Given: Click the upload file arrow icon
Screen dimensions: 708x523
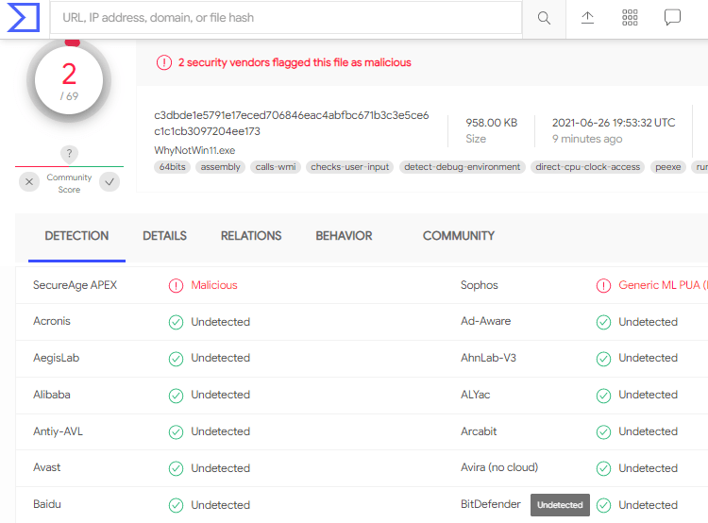Looking at the screenshot, I should point(587,18).
